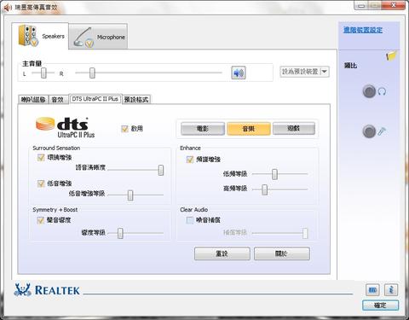Click the mute speaker button in the main volume row

[x=239, y=73]
